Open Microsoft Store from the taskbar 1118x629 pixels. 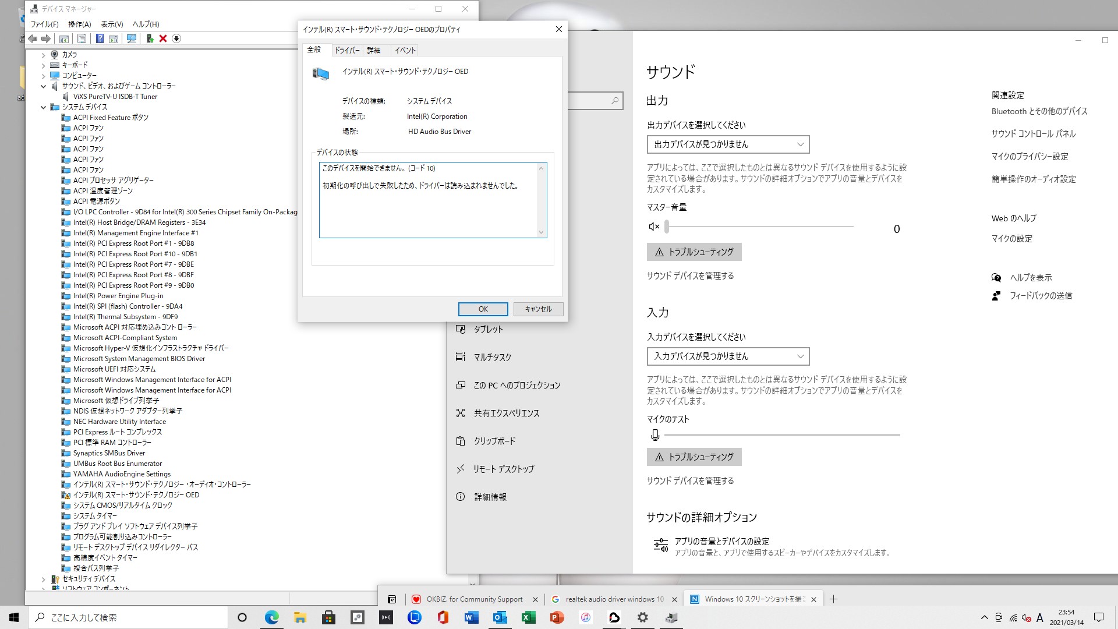328,617
